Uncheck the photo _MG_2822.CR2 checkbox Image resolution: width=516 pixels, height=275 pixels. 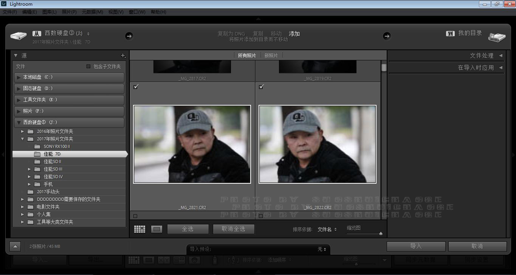coord(261,87)
